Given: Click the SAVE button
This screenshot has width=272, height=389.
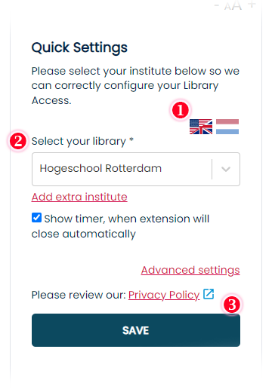Looking at the screenshot, I should (136, 330).
